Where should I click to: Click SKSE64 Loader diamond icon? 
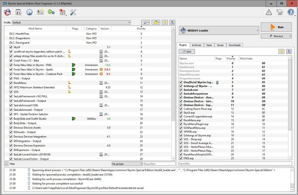pos(183,30)
